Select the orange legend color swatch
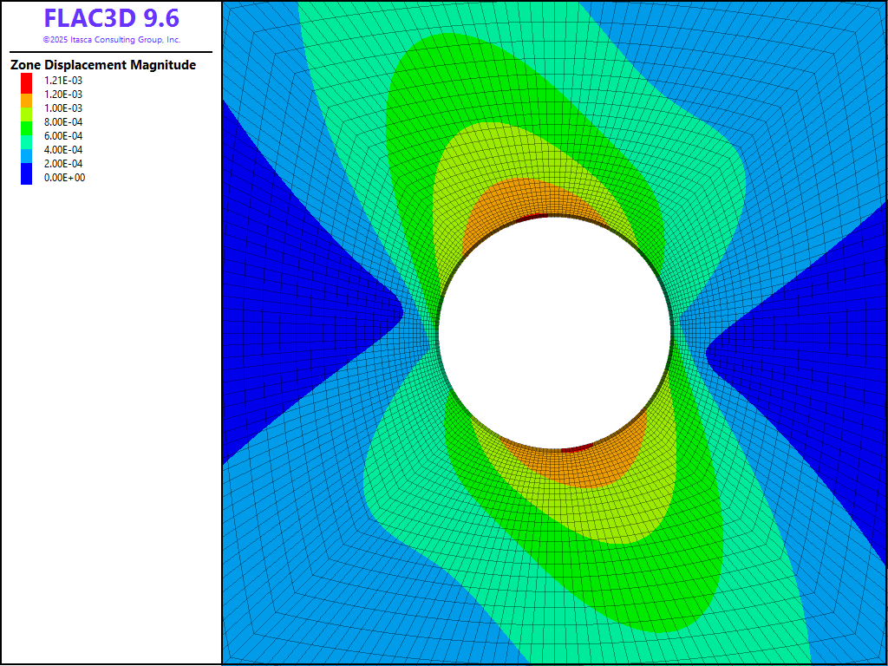Screen dimensions: 888x666 point(26,100)
